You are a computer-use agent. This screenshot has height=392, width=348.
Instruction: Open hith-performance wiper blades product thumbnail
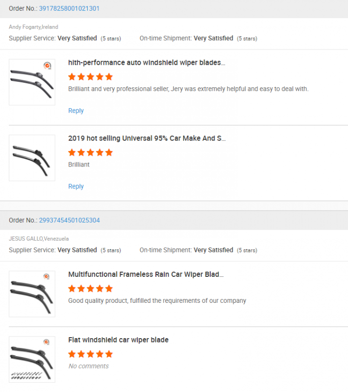coord(32,82)
